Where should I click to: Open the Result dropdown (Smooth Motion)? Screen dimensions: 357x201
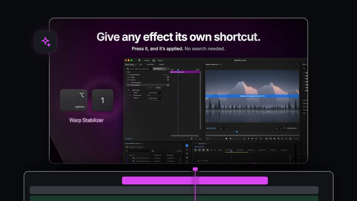click(155, 93)
